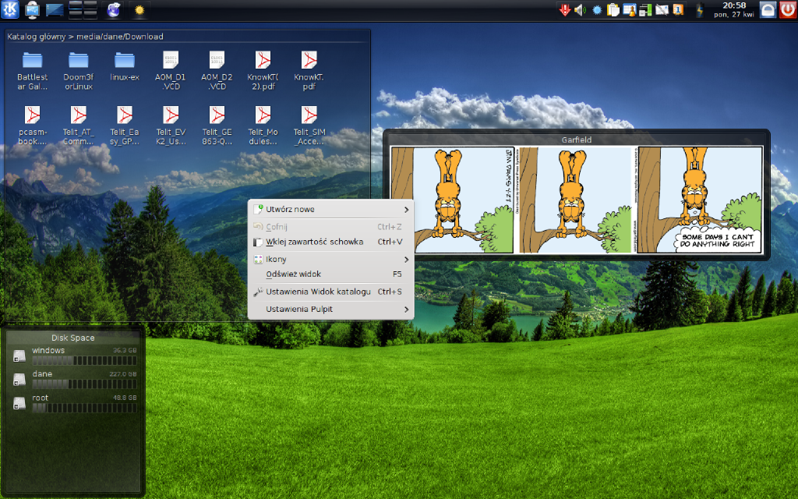Screen dimensions: 798x499
Task: Click the Disk Space widget title
Action: 72,338
